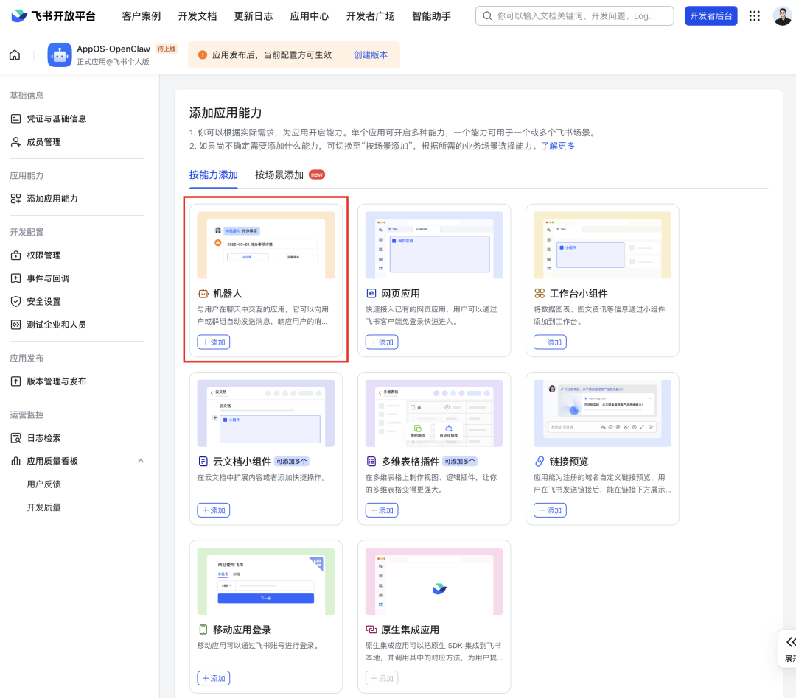The width and height of the screenshot is (796, 698).
Task: Click the profile avatar top right
Action: click(x=783, y=15)
